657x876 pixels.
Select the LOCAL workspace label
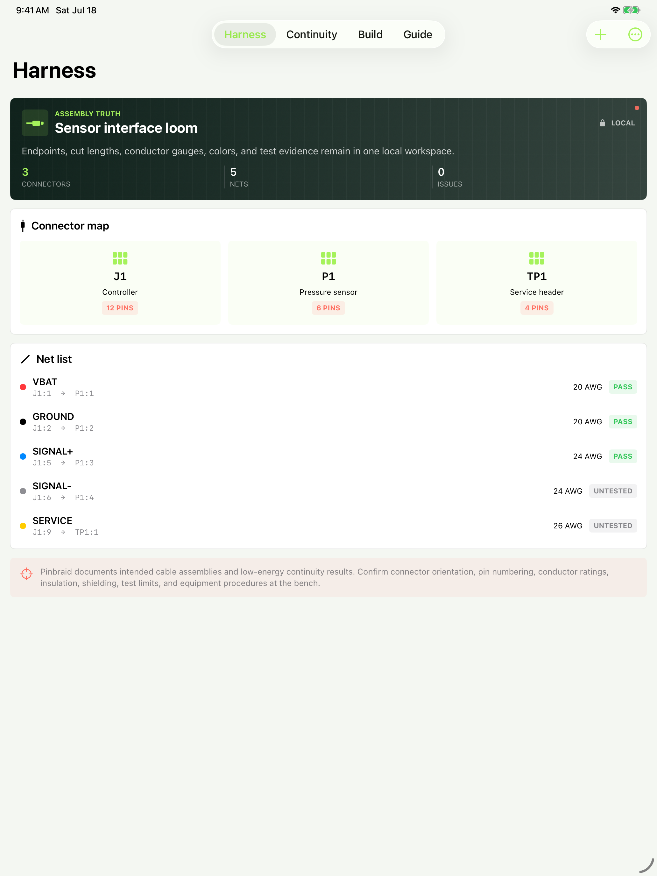(x=623, y=123)
